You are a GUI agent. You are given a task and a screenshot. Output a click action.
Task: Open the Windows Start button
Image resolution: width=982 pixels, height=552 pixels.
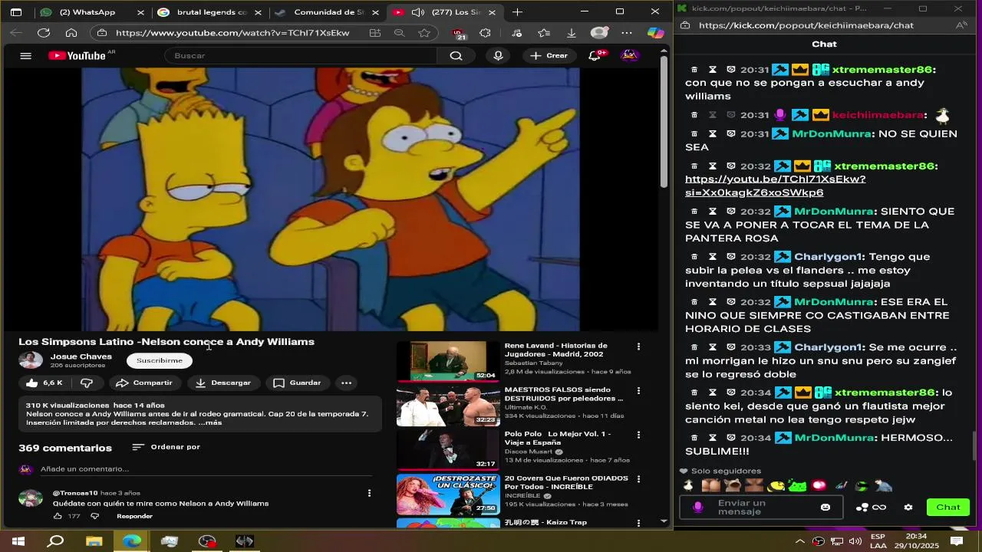(x=18, y=541)
